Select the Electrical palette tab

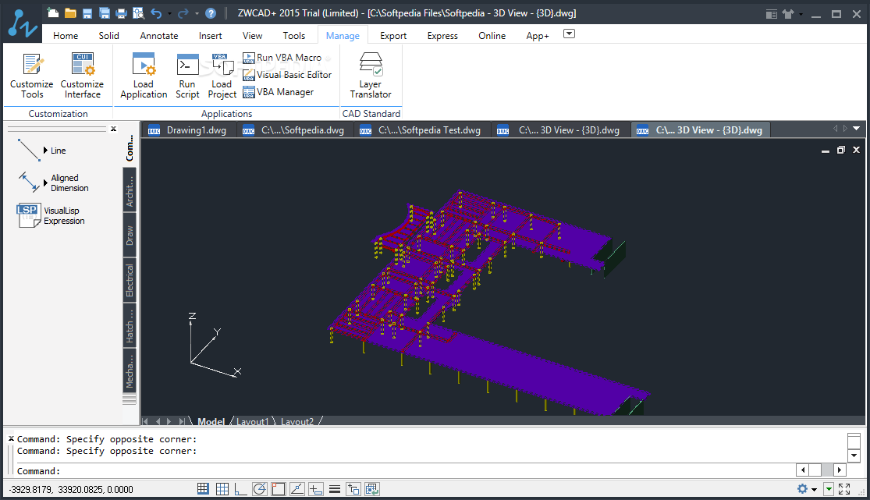130,280
